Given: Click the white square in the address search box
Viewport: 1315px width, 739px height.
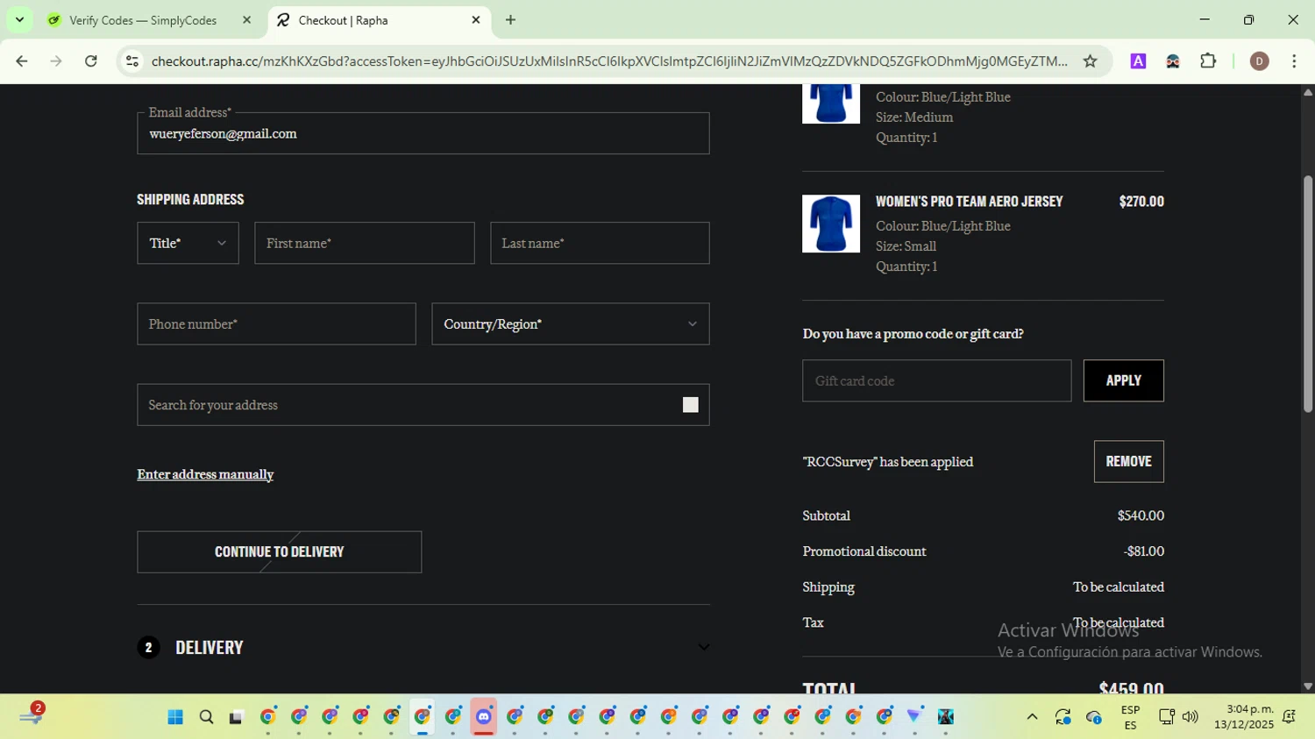Looking at the screenshot, I should pos(691,405).
